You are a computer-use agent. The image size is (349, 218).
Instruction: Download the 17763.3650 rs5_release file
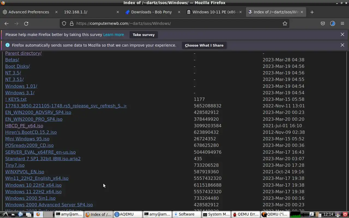coord(66,106)
